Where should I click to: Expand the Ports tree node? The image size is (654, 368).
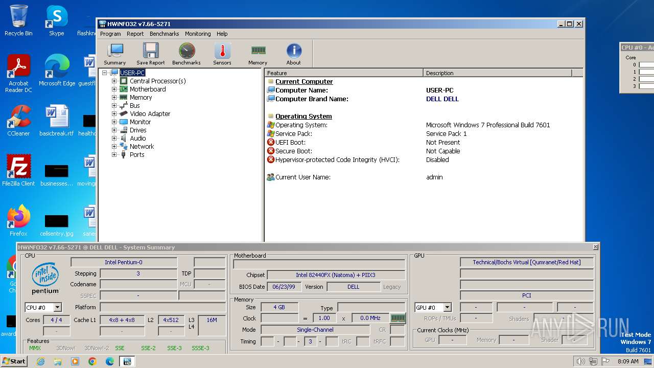114,154
